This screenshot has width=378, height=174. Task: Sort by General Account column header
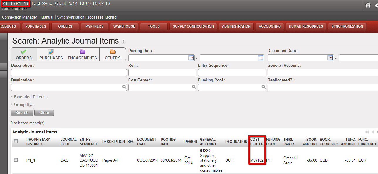(x=208, y=142)
